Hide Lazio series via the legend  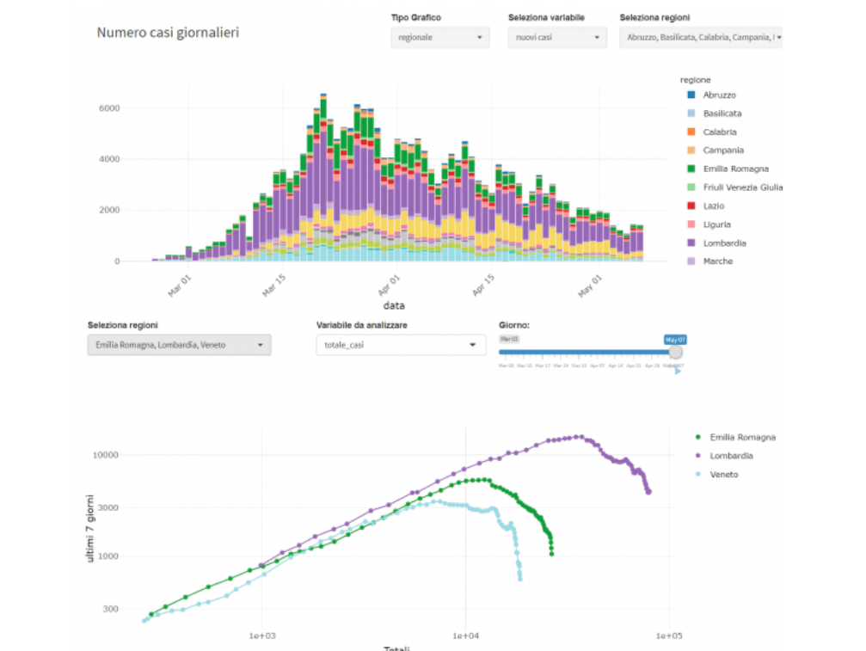pyautogui.click(x=714, y=206)
